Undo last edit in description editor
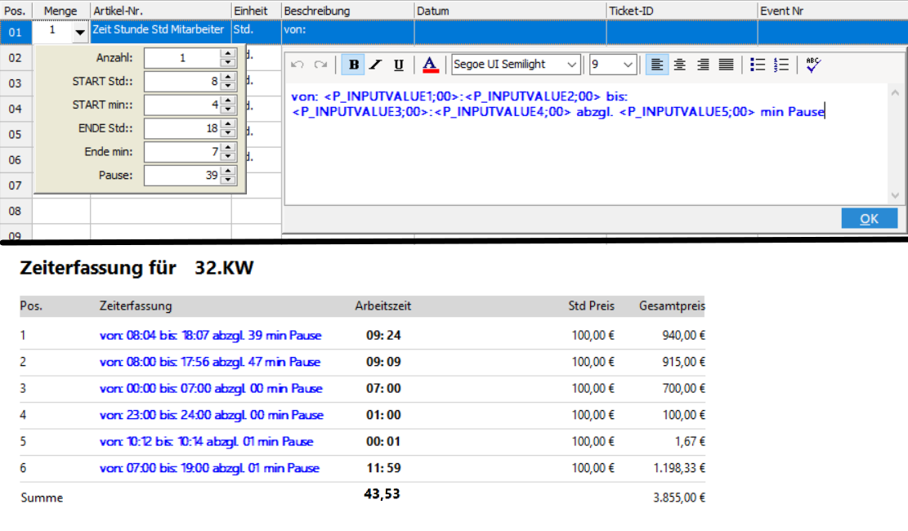The width and height of the screenshot is (908, 531). [297, 65]
